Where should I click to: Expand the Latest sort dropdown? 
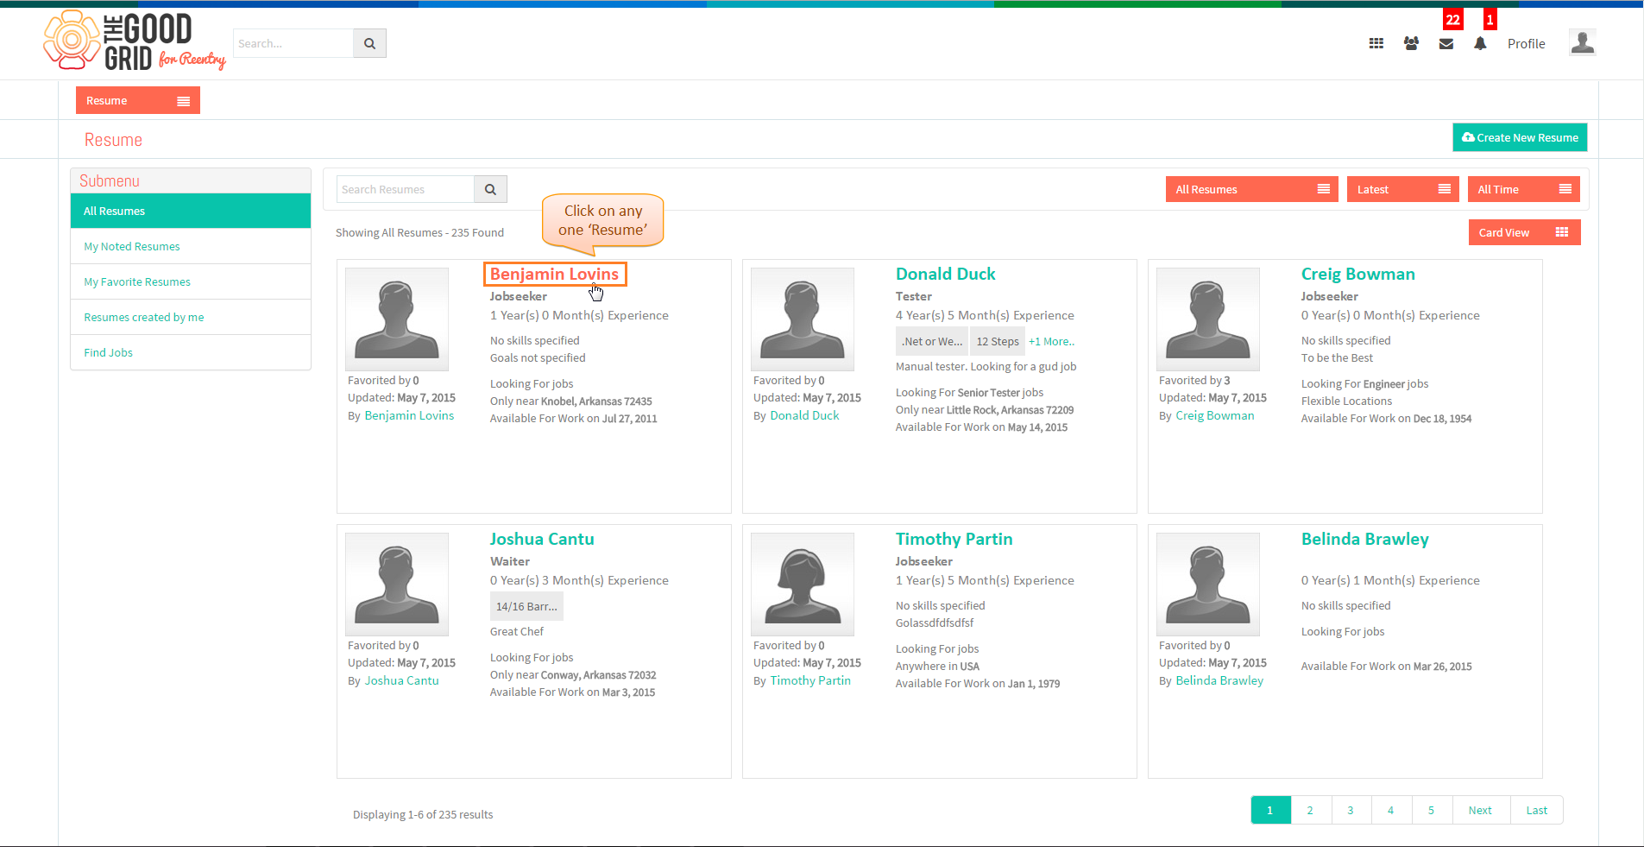tap(1403, 189)
